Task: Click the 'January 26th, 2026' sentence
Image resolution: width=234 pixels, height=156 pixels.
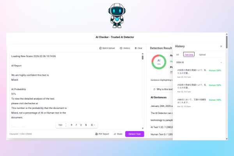Action: (161, 106)
